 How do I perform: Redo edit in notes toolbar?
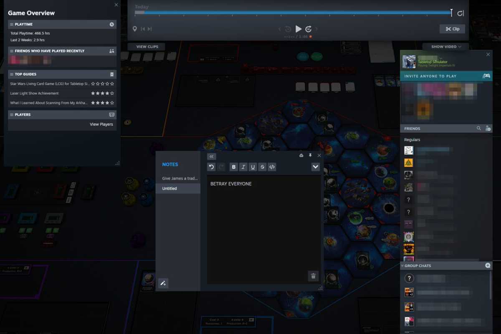pyautogui.click(x=221, y=167)
